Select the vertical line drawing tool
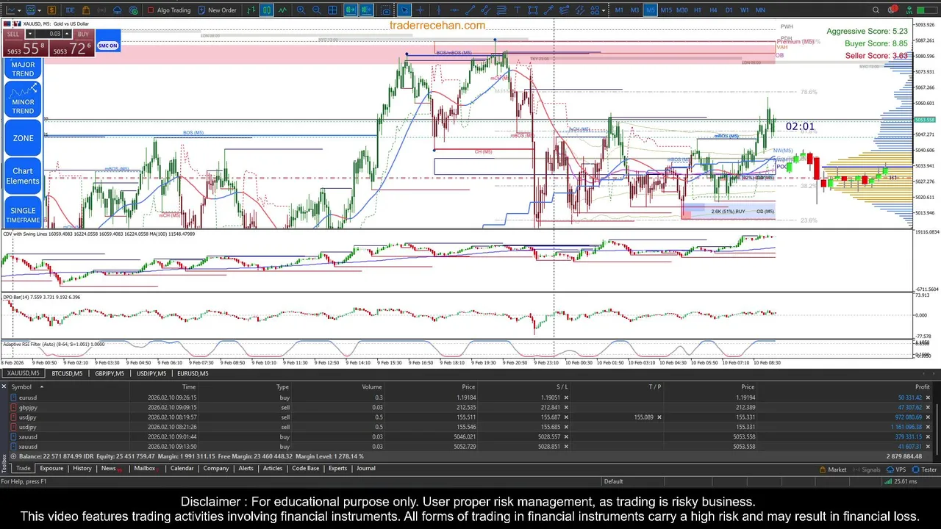Screen dimensions: 941x529 [x=439, y=10]
